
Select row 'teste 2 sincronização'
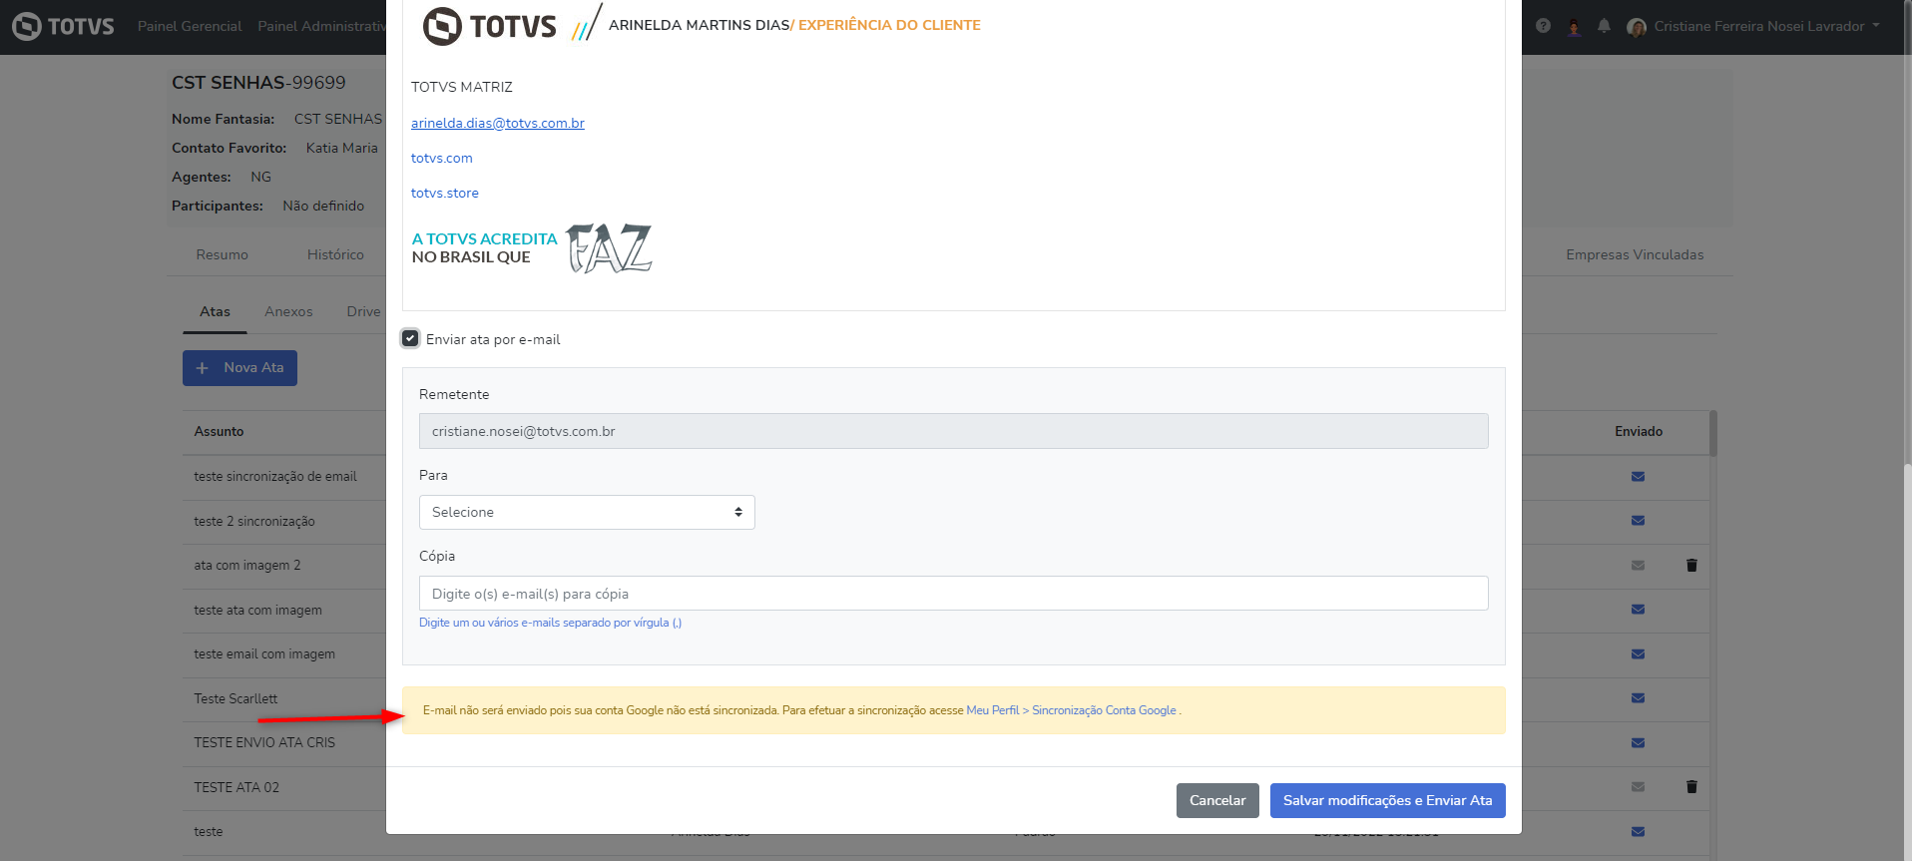click(x=254, y=521)
